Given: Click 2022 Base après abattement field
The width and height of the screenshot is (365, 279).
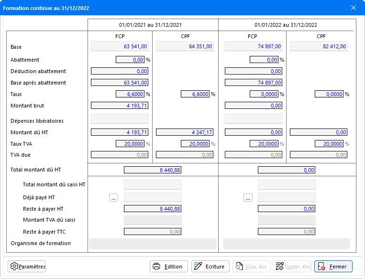Looking at the screenshot, I should pyautogui.click(x=254, y=83).
